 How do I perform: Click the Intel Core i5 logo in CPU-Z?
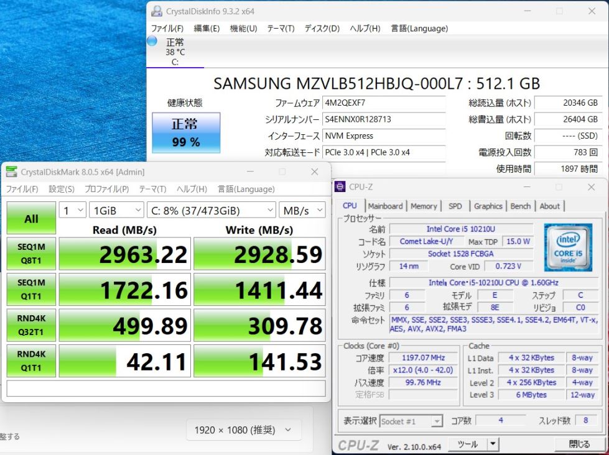click(x=568, y=247)
